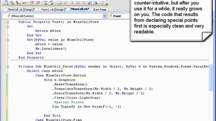Image resolution: width=216 pixels, height=121 pixels.
Task: Clear all bookmarks icon
Action: click(102, 2)
